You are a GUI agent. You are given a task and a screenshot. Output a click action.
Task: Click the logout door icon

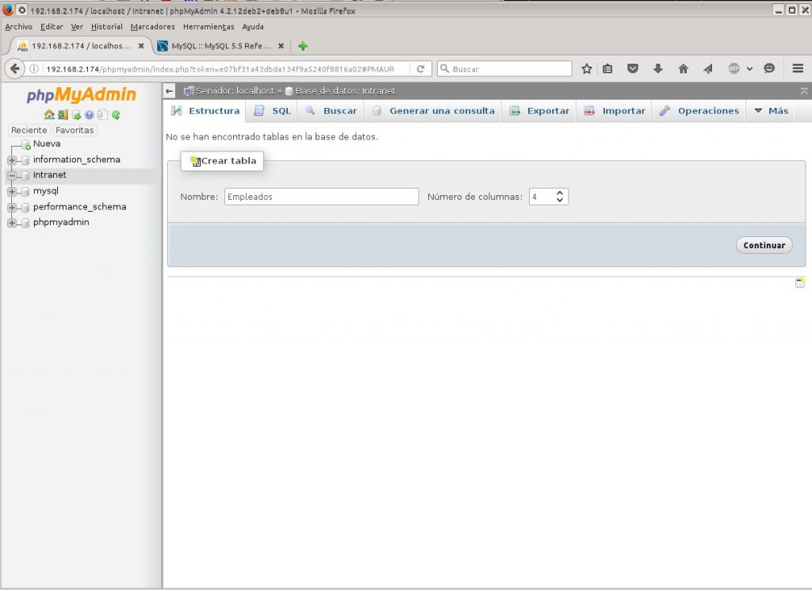point(63,114)
